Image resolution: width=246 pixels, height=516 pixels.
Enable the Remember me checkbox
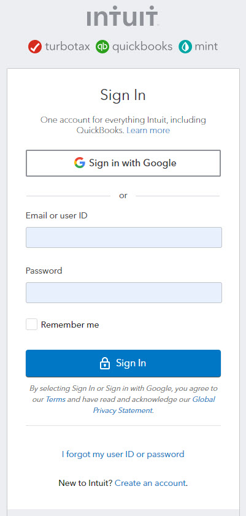point(31,325)
